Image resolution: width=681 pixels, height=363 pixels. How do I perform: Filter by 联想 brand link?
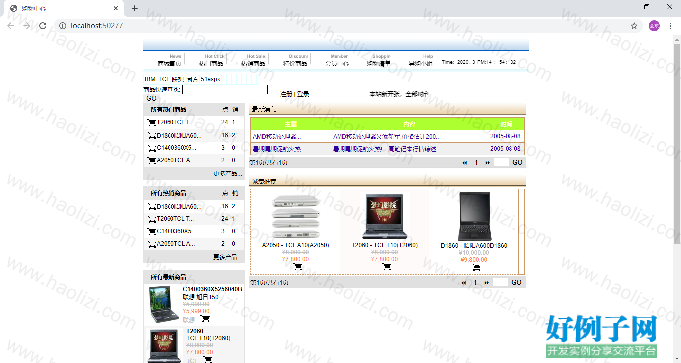click(x=178, y=79)
